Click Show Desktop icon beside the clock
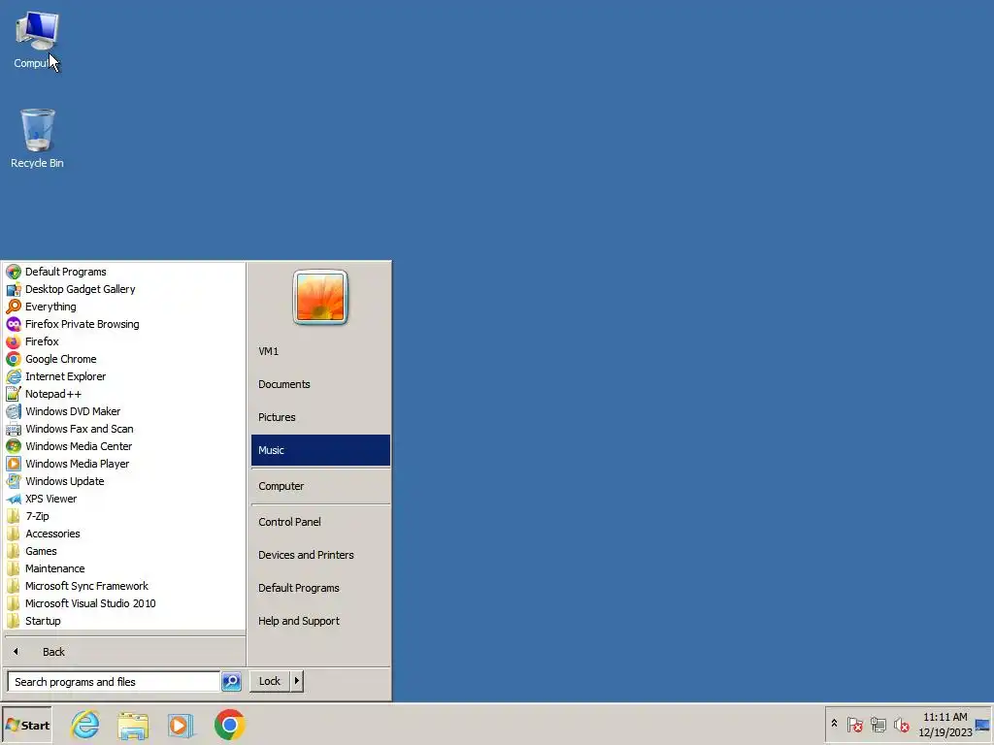The height and width of the screenshot is (745, 994). click(x=983, y=725)
